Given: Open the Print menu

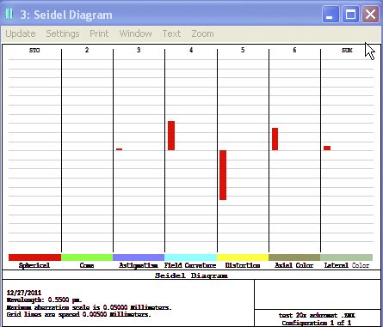Looking at the screenshot, I should (99, 33).
